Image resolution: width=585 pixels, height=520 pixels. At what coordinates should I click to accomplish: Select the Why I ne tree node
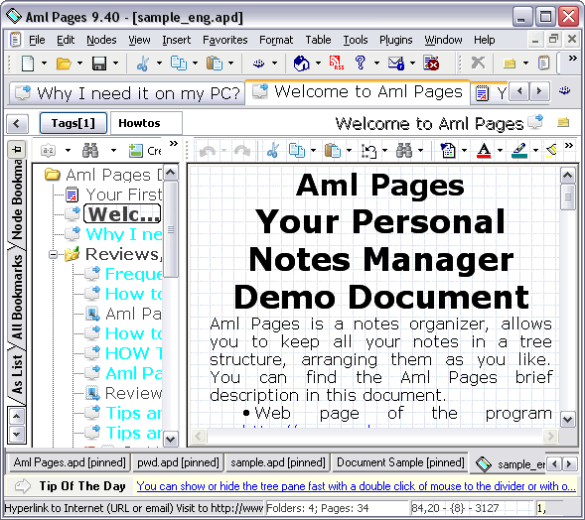[x=124, y=234]
